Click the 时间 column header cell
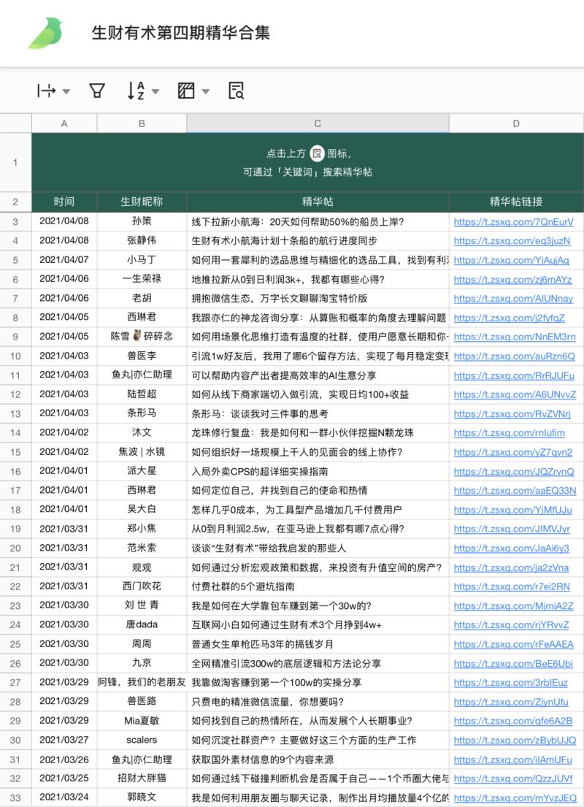The width and height of the screenshot is (584, 807). point(64,202)
